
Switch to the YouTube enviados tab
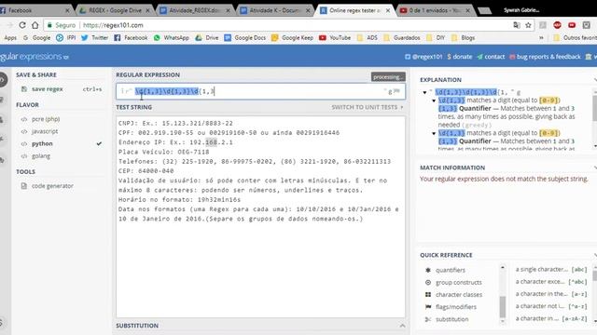435,10
